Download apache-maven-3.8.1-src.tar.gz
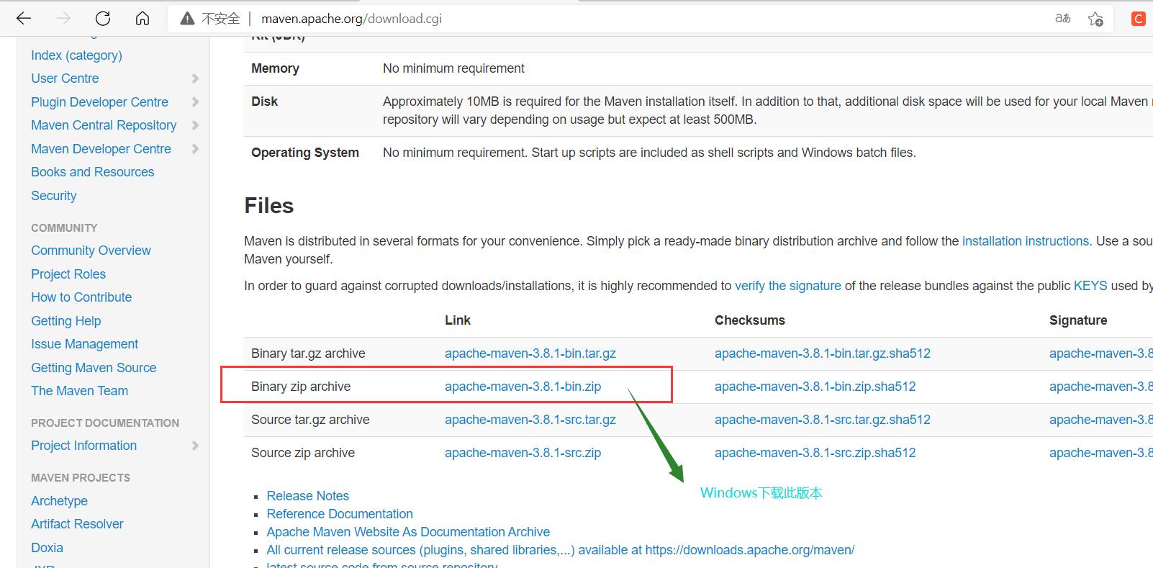 [530, 420]
